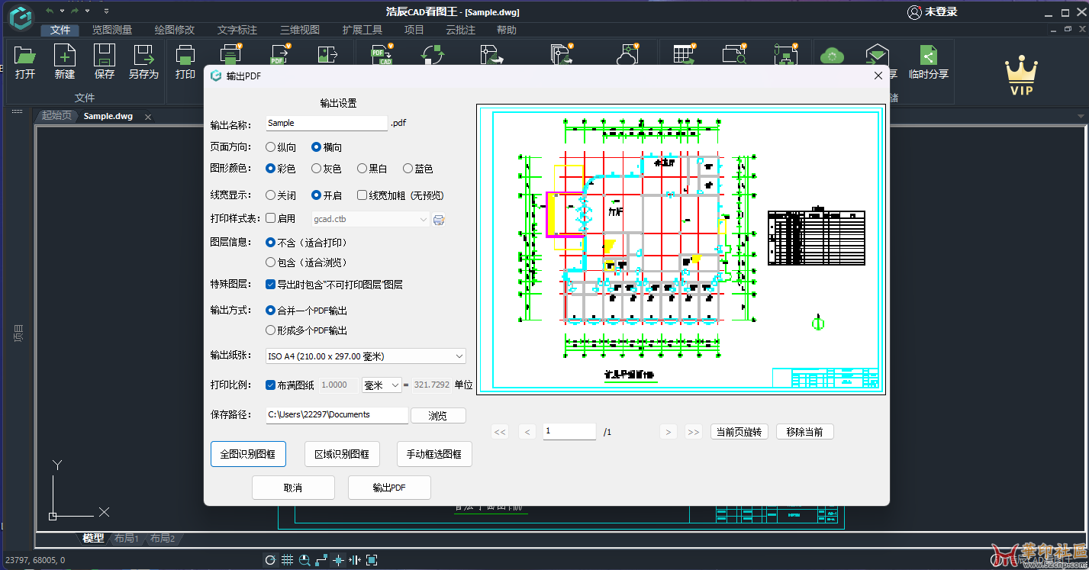Open the 文字标注 ribbon tab
1089x570 pixels.
tap(237, 30)
